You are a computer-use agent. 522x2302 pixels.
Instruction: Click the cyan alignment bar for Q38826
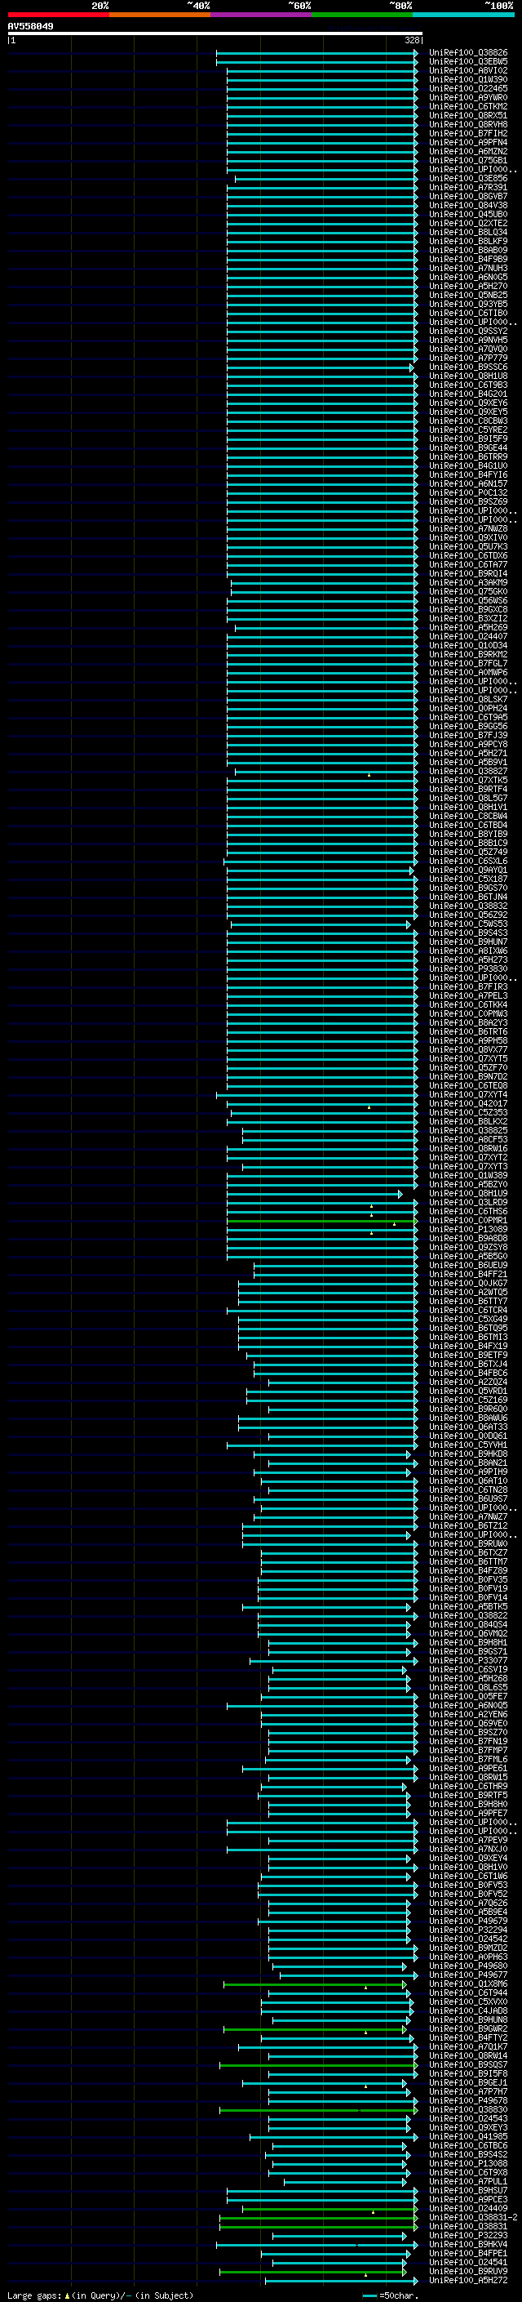pyautogui.click(x=316, y=53)
